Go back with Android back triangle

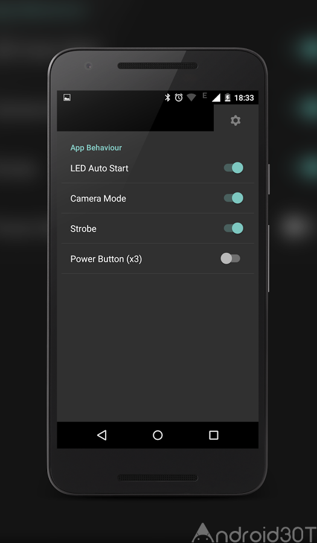tap(102, 435)
